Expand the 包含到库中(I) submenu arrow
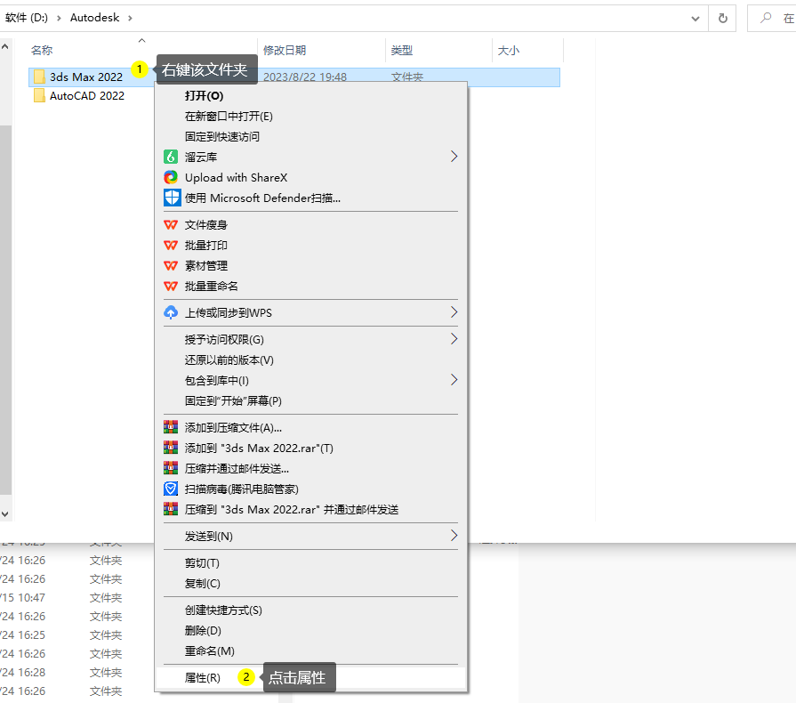This screenshot has width=796, height=703. tap(454, 379)
